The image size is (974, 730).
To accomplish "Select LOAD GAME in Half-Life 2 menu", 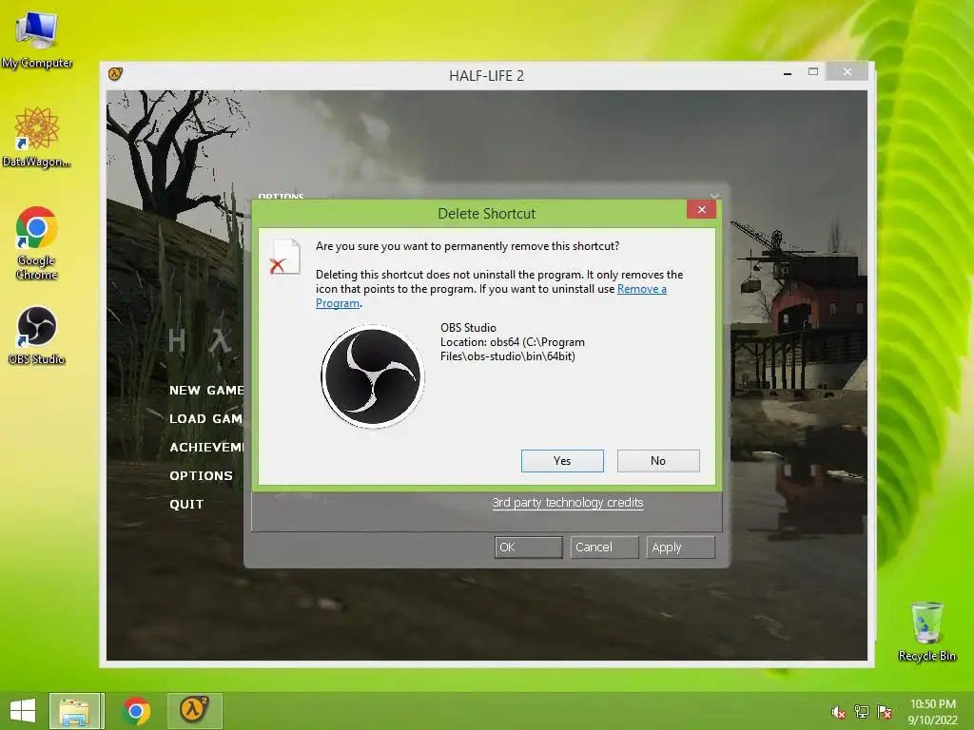I will 205,419.
